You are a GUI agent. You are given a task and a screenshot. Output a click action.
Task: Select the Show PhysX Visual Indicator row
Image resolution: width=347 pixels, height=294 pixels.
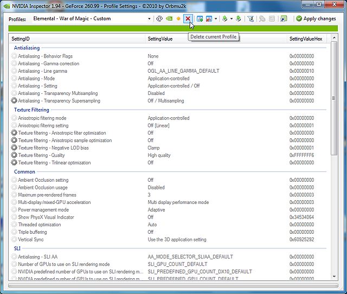click(x=169, y=217)
